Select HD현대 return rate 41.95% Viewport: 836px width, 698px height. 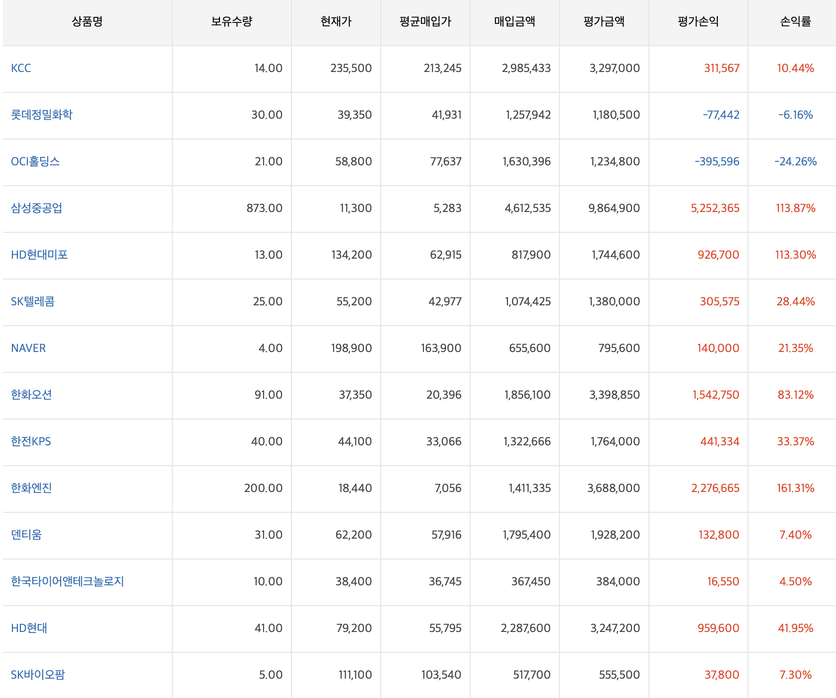[x=796, y=628]
